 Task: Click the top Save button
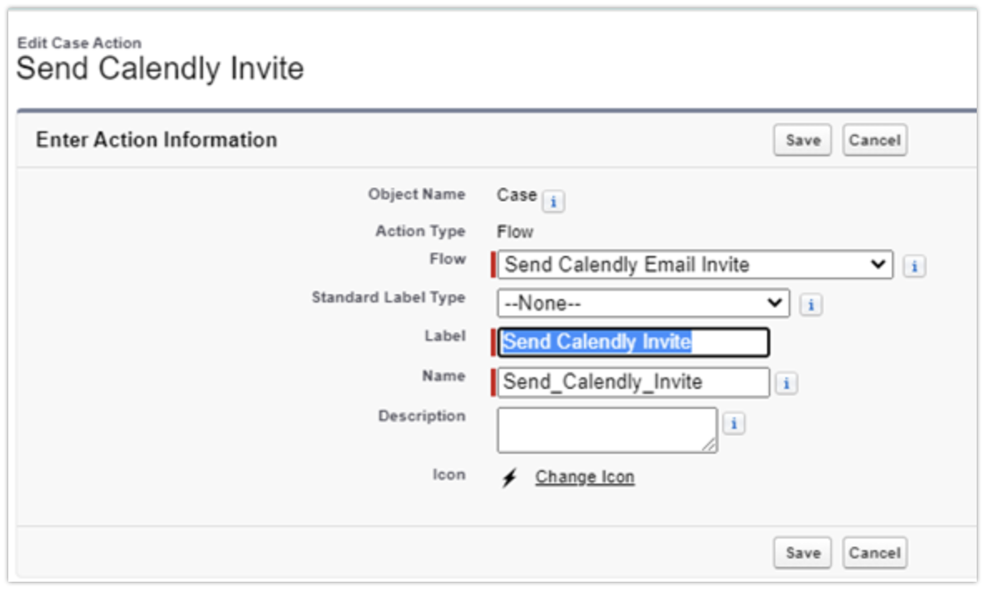801,140
